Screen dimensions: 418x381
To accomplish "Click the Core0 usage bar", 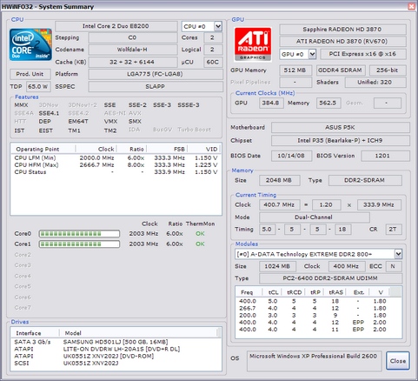I will (79, 233).
